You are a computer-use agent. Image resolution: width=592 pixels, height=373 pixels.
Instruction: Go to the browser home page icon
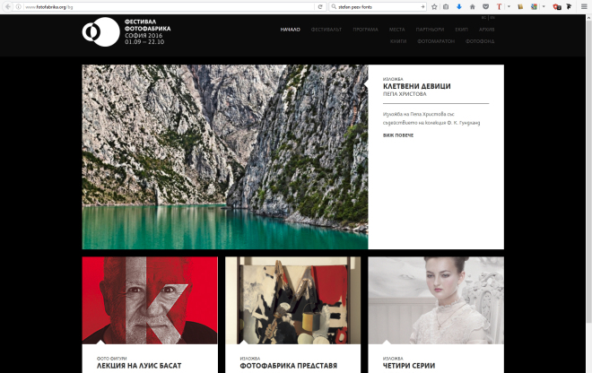[x=473, y=6]
